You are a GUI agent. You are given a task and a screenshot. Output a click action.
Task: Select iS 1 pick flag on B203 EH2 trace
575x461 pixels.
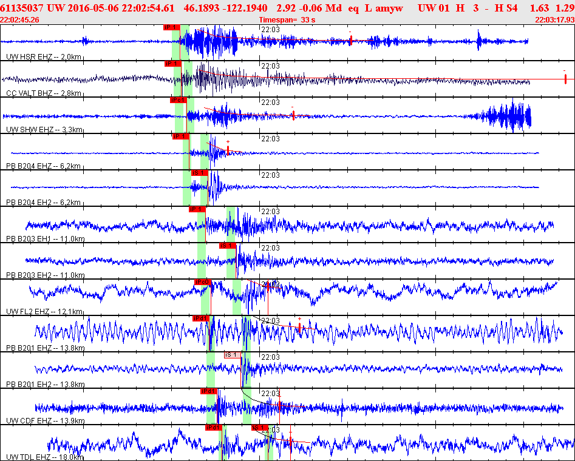(x=227, y=246)
